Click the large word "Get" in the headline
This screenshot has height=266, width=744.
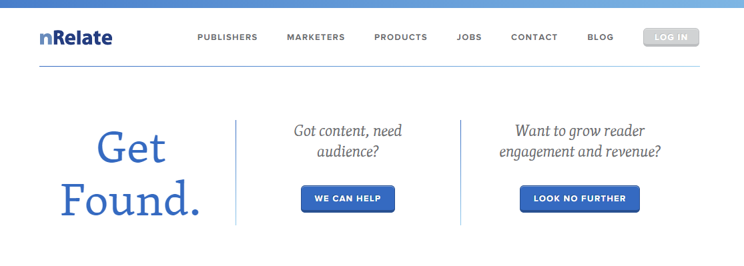[x=131, y=147]
